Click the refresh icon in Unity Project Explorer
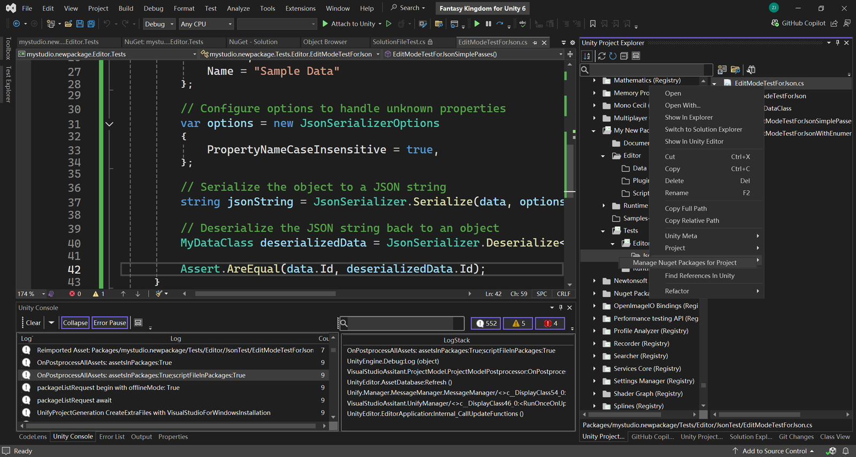856x457 pixels. pos(613,56)
